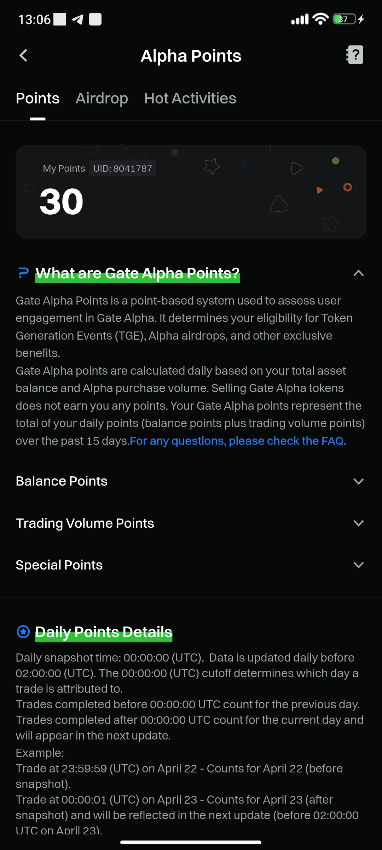Image resolution: width=382 pixels, height=850 pixels.
Task: Tap the Telegram notification icon in status bar
Action: click(77, 19)
